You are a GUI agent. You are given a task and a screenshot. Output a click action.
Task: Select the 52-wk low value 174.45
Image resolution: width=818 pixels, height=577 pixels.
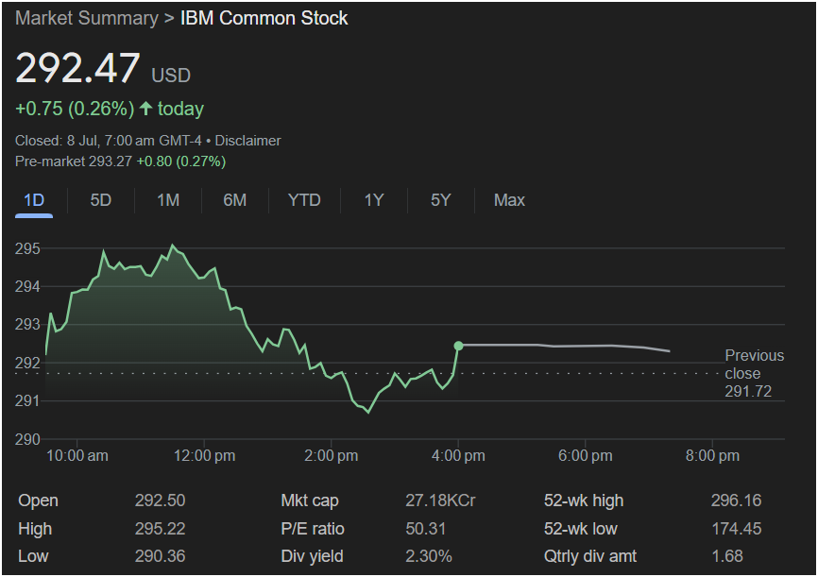point(737,529)
